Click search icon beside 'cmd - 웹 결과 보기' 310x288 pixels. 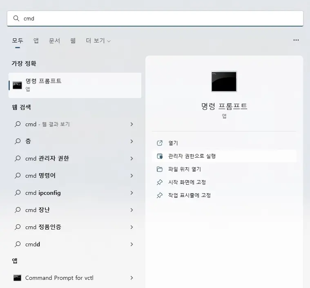(18, 124)
